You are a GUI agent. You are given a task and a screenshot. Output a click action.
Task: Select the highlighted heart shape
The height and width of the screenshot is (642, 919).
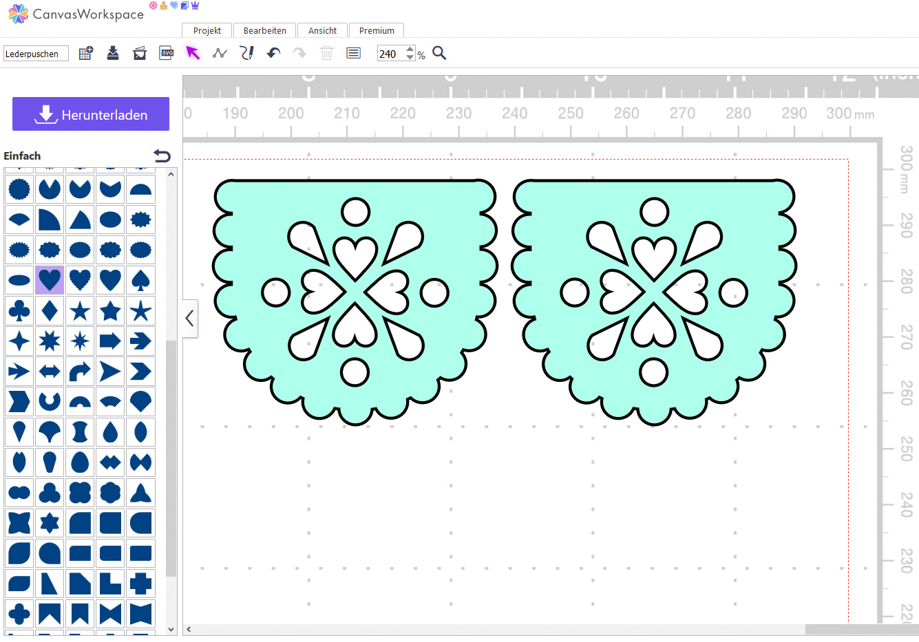click(50, 280)
